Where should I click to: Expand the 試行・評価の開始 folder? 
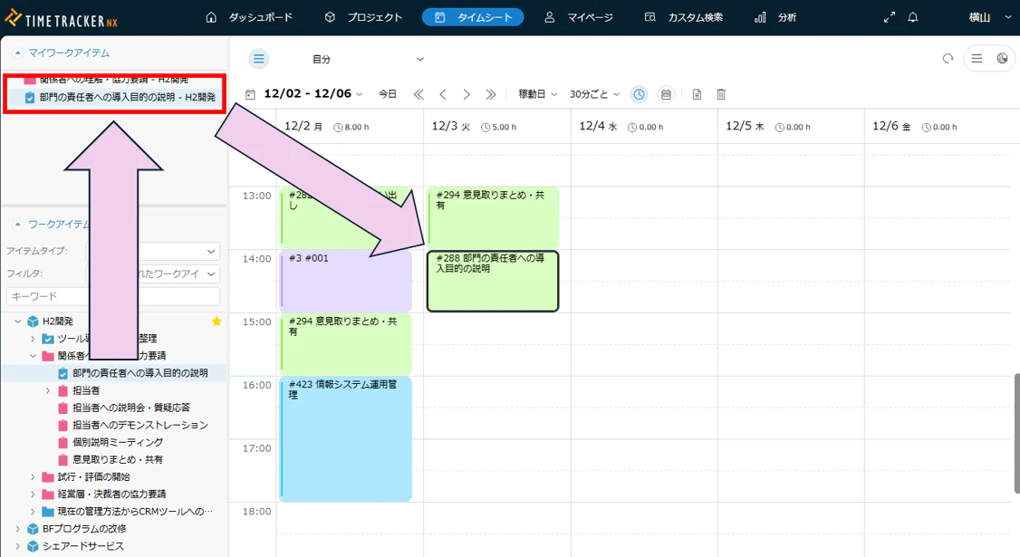click(x=33, y=477)
